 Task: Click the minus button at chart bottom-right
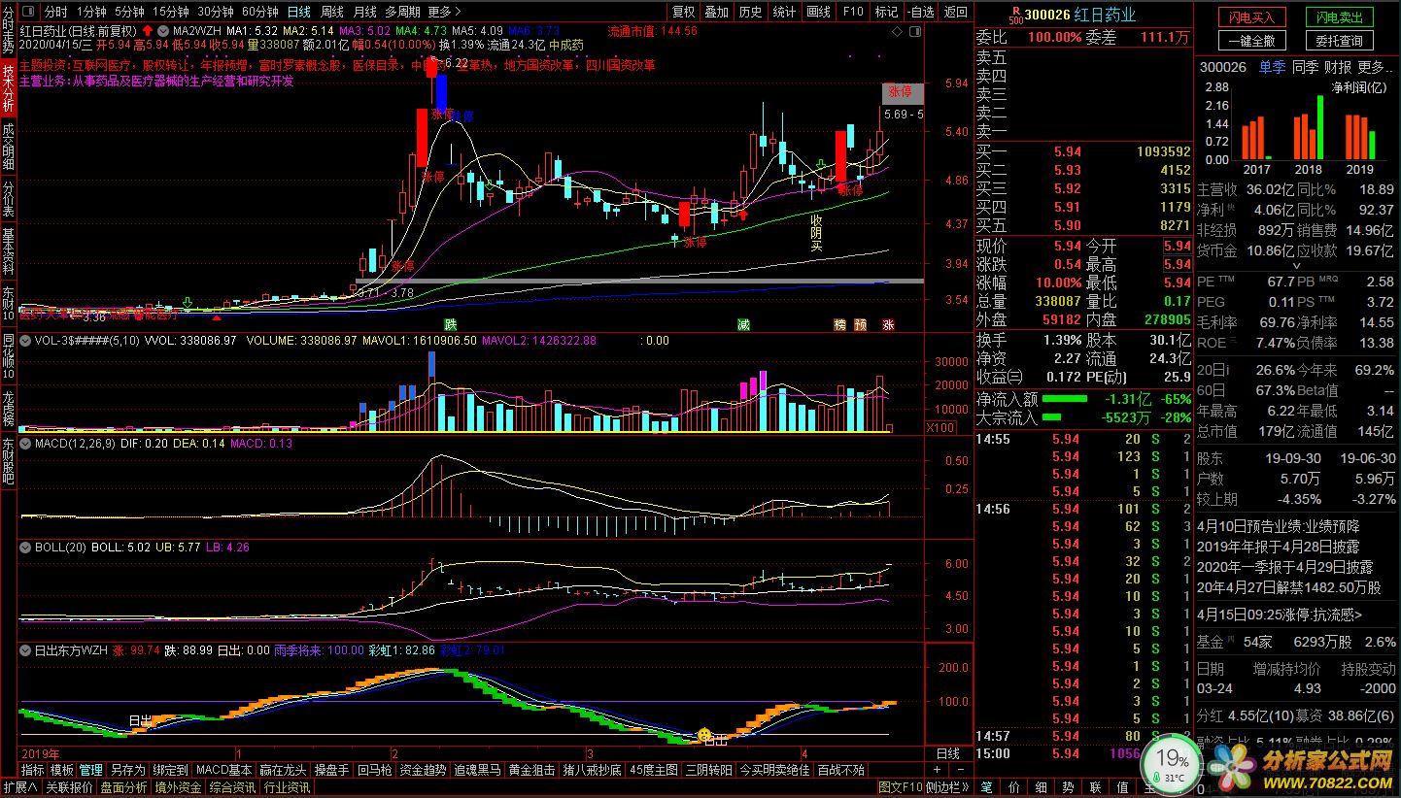961,770
